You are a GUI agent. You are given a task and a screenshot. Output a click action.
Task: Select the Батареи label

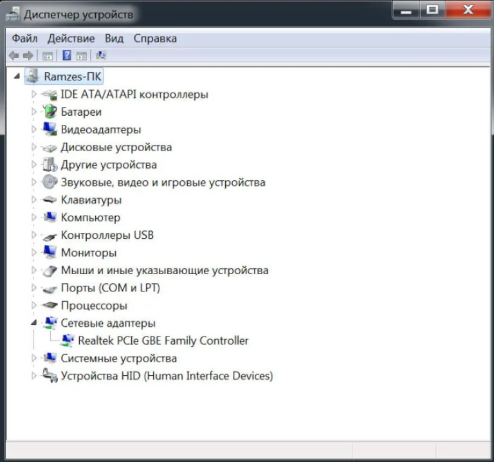tap(81, 112)
